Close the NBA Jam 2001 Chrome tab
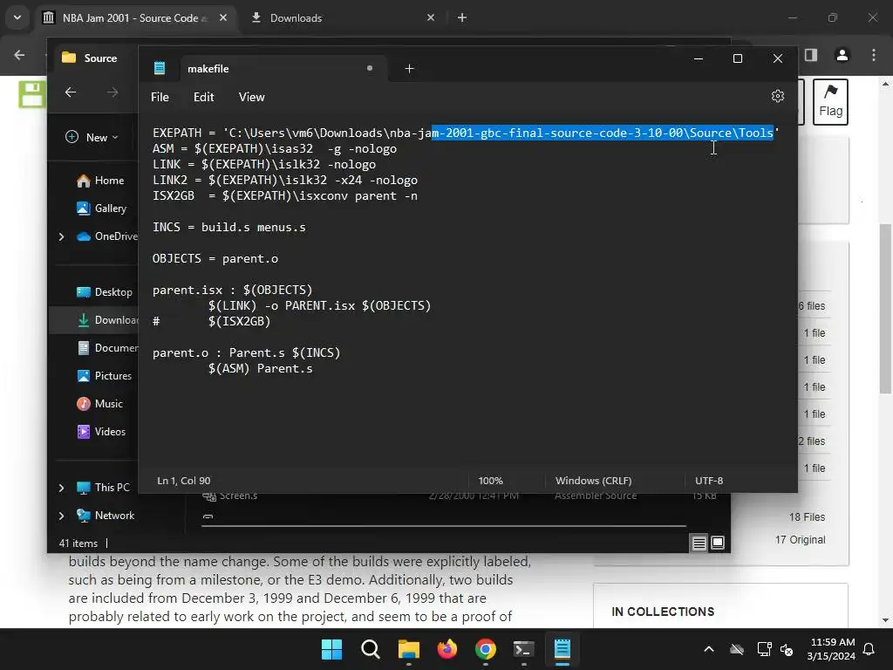The width and height of the screenshot is (893, 670). tap(223, 17)
